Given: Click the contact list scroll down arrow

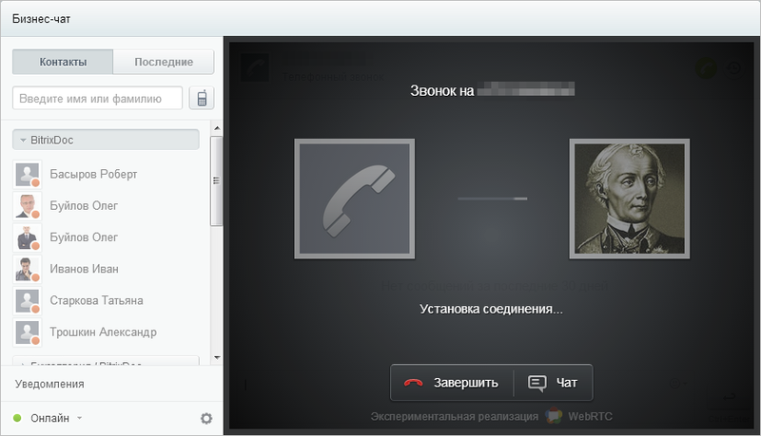Looking at the screenshot, I should [217, 357].
